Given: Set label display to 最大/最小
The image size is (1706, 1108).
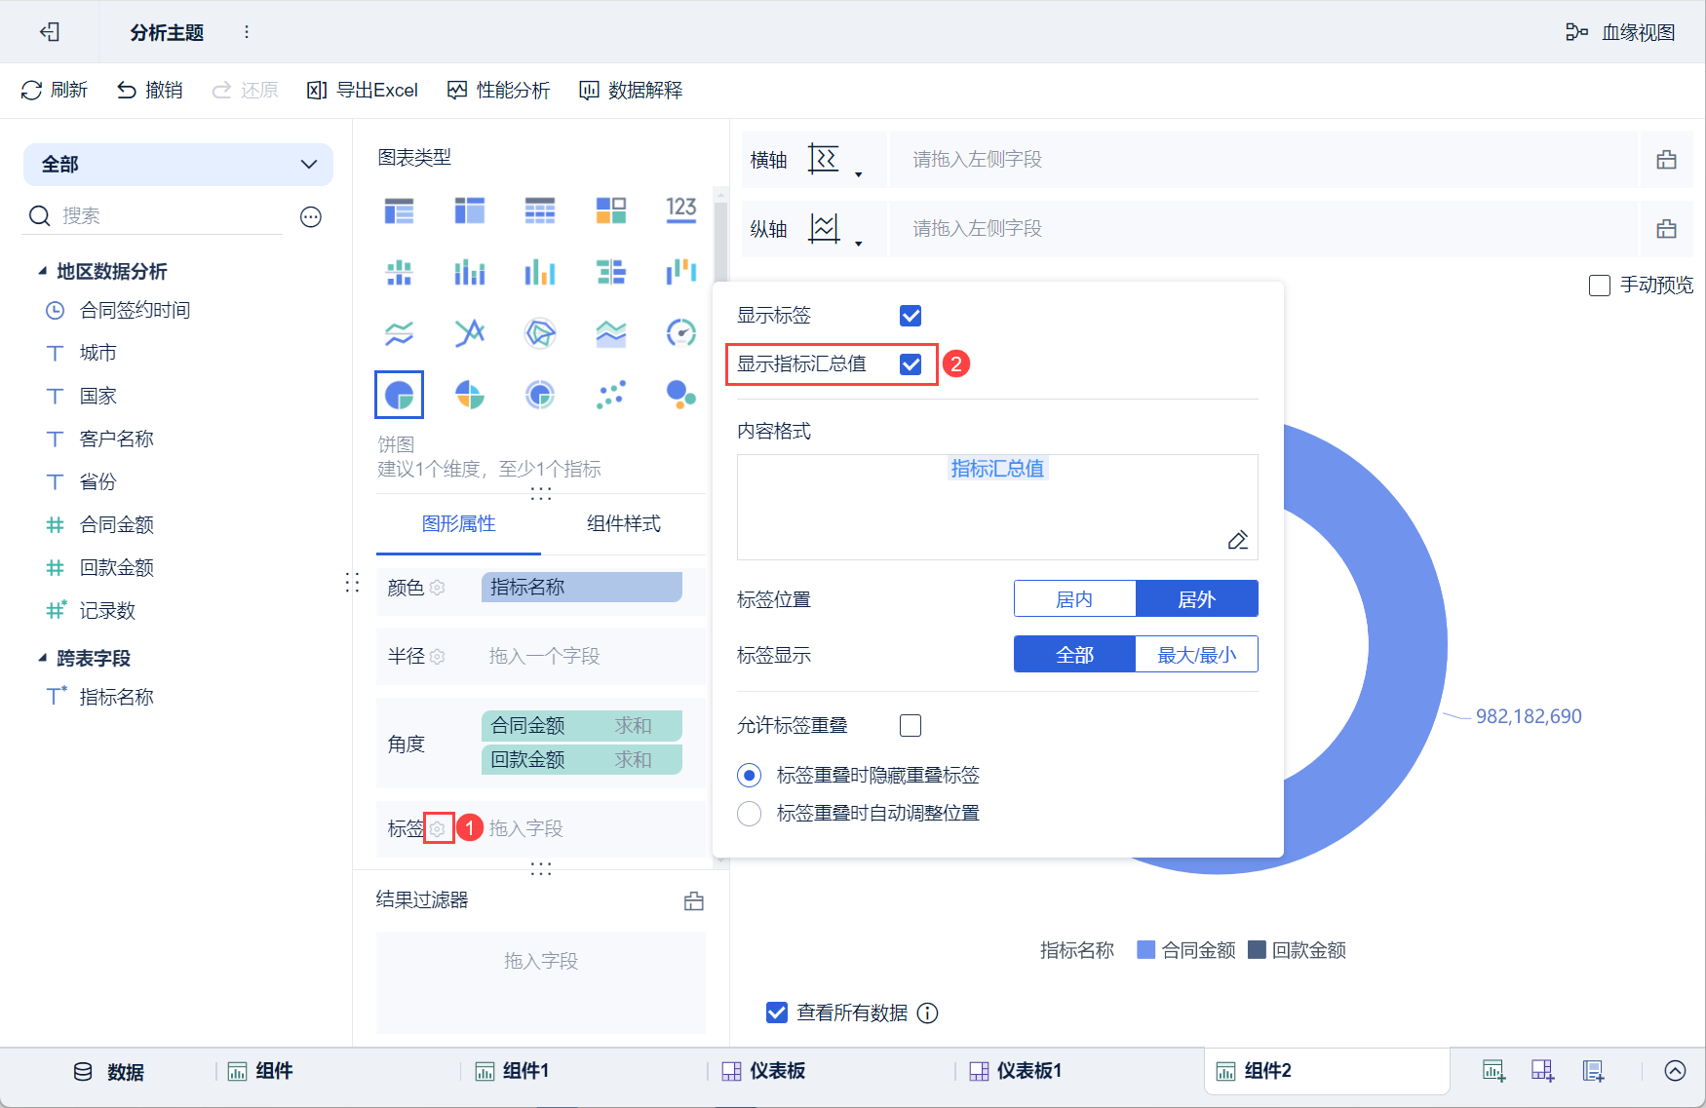Looking at the screenshot, I should 1197,654.
